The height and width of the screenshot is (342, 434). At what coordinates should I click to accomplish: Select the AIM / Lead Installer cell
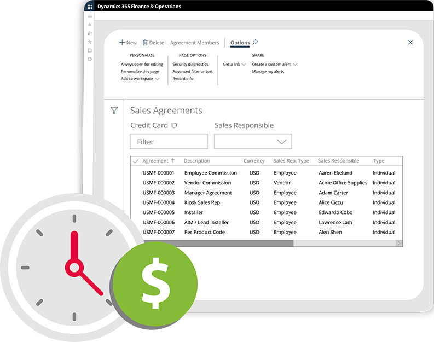(x=206, y=223)
